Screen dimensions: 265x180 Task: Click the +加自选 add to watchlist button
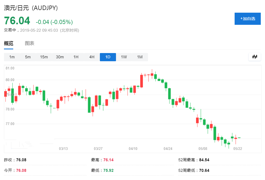tap(248, 19)
